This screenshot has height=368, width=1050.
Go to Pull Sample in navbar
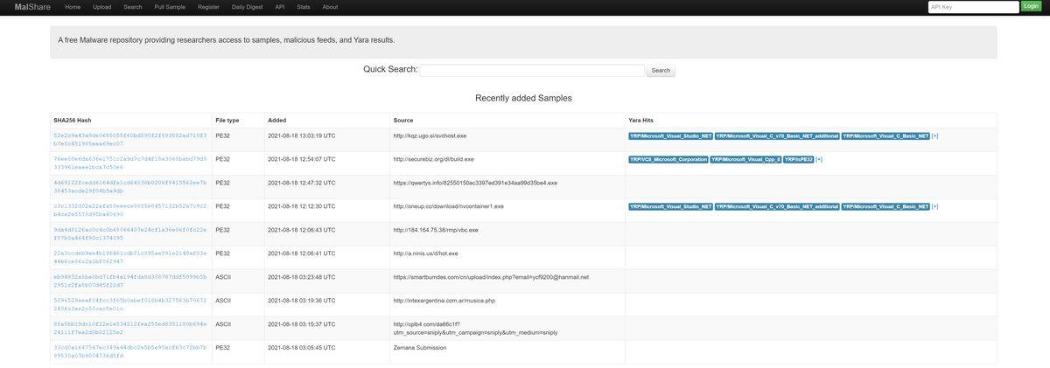point(170,7)
